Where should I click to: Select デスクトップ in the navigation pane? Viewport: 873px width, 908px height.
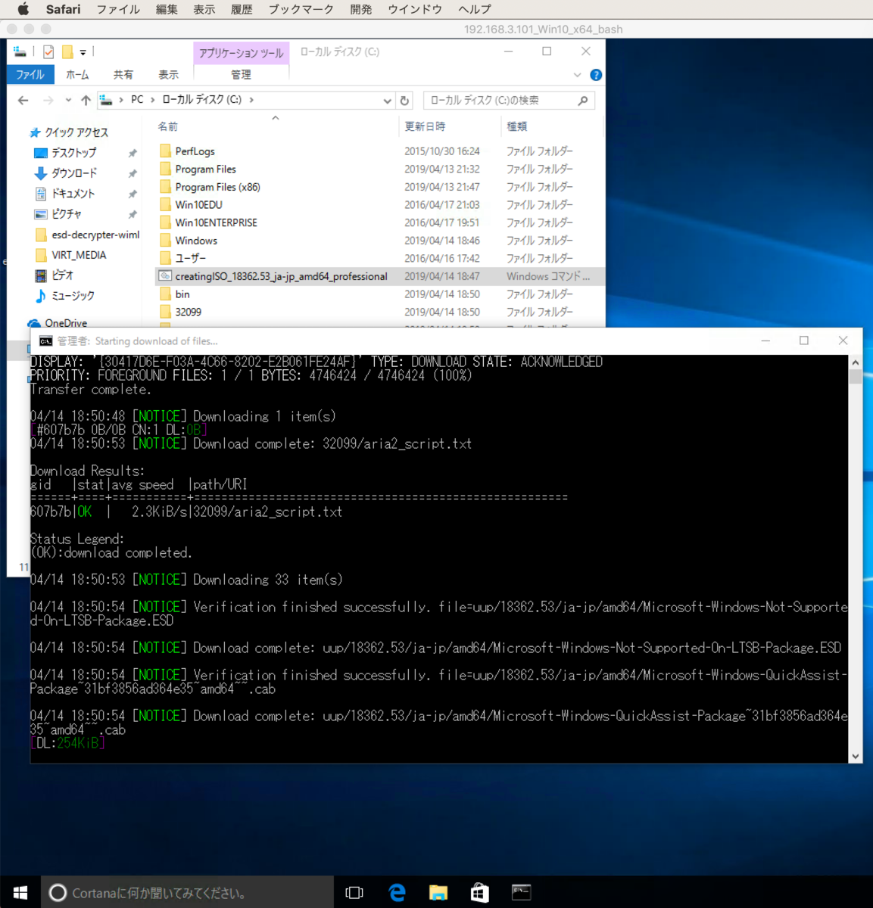pyautogui.click(x=73, y=153)
